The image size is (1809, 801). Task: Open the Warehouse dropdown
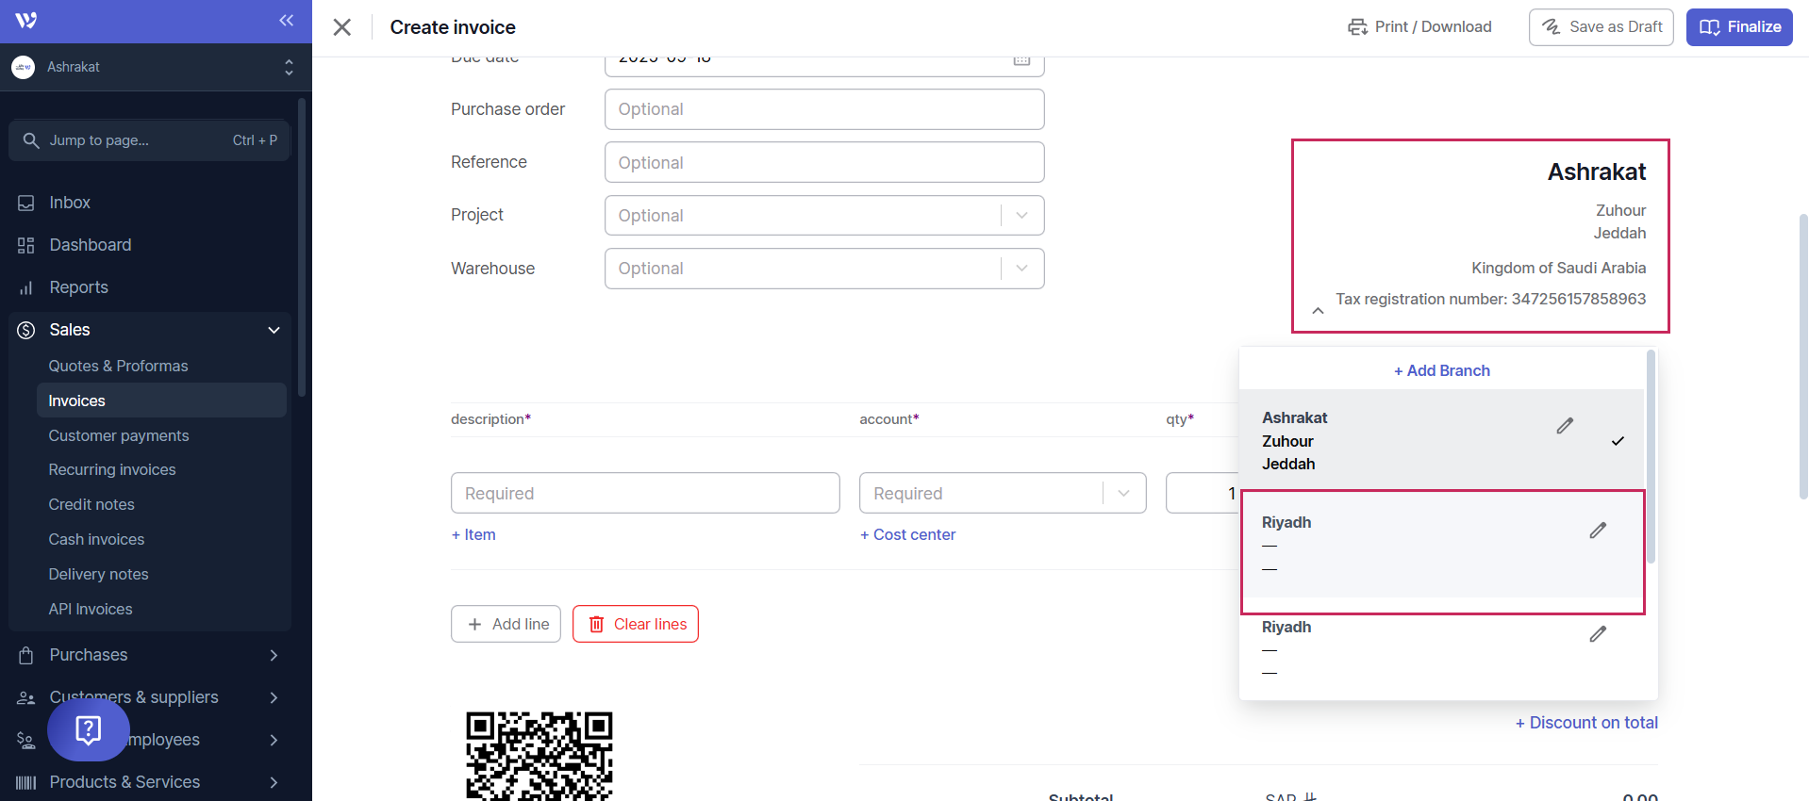pos(823,269)
